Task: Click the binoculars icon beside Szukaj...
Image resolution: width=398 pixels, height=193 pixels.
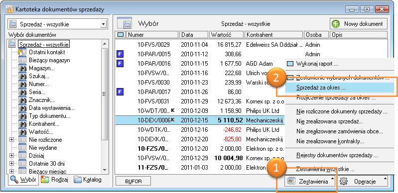Action: point(22,76)
